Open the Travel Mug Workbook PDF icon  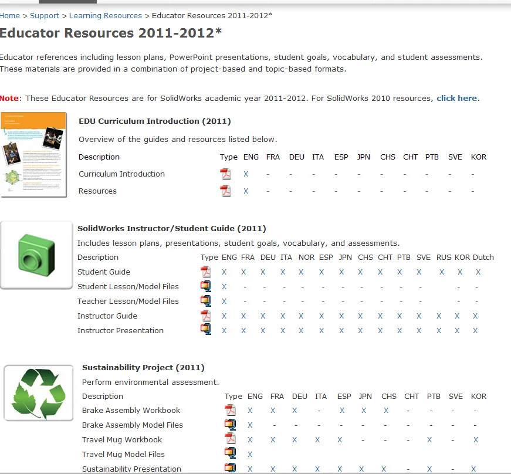coord(230,439)
